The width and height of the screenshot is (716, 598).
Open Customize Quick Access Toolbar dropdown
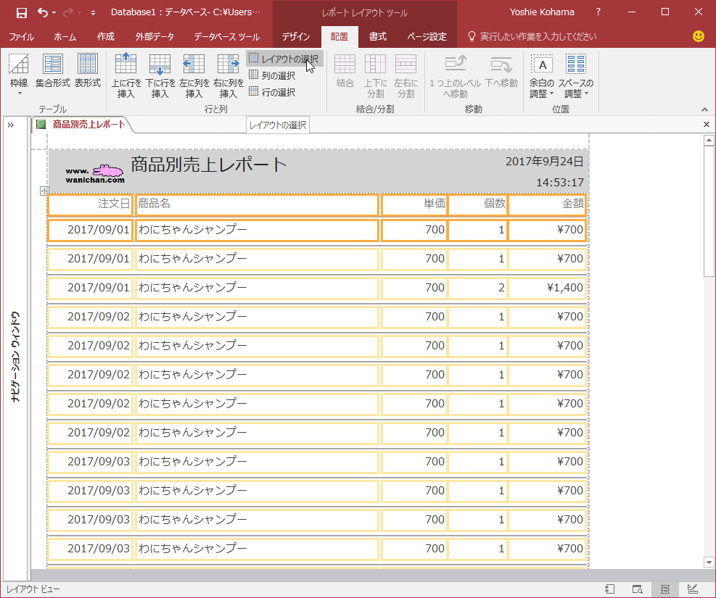(93, 13)
